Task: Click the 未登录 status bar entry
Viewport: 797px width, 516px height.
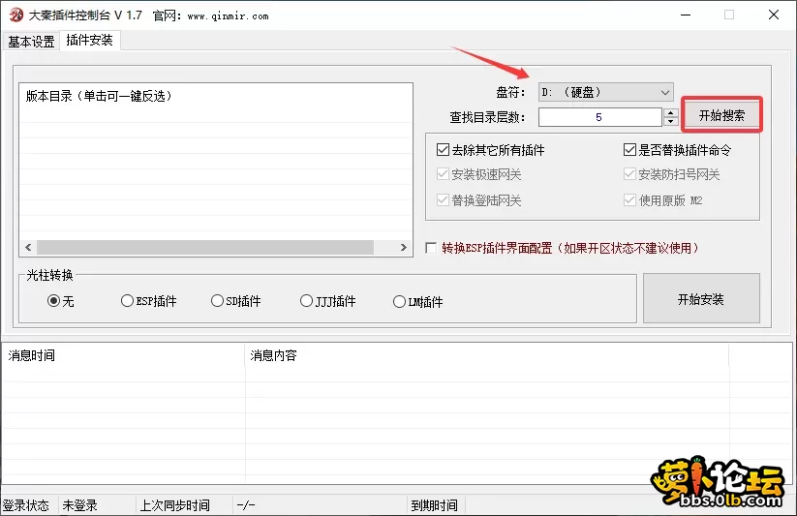Action: pos(79,505)
